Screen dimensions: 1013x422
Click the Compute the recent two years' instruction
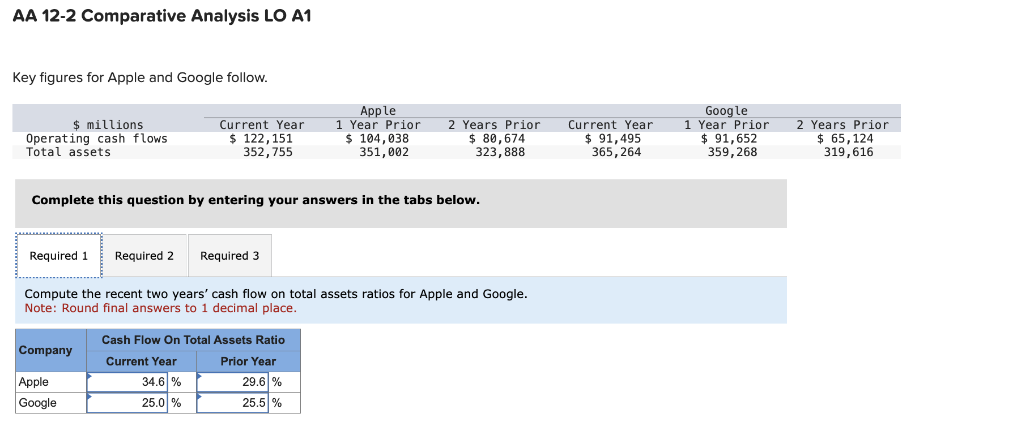276,294
